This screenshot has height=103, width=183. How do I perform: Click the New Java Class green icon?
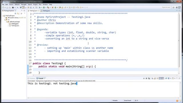(x=55, y=7)
